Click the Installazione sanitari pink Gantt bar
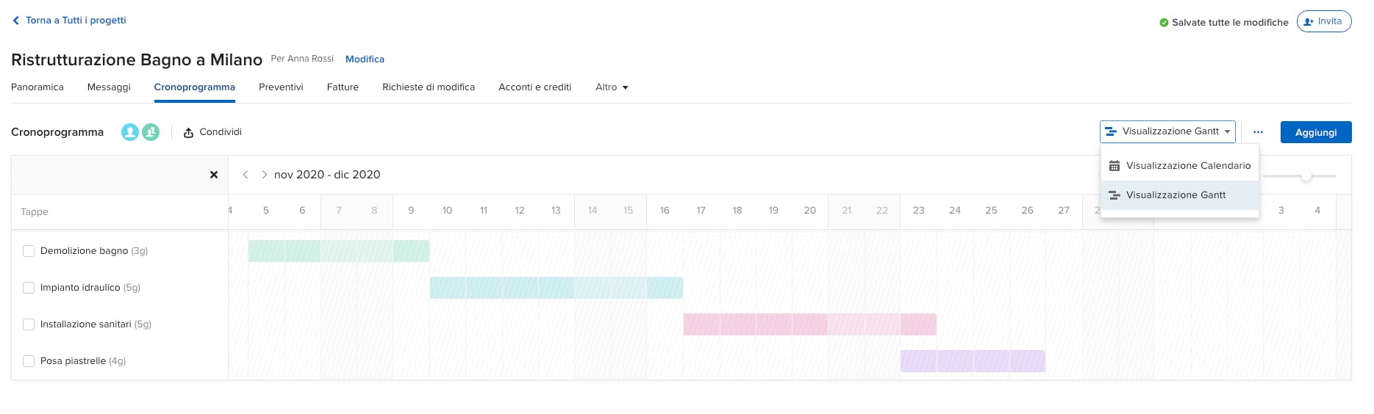Image resolution: width=1374 pixels, height=414 pixels. [x=809, y=324]
